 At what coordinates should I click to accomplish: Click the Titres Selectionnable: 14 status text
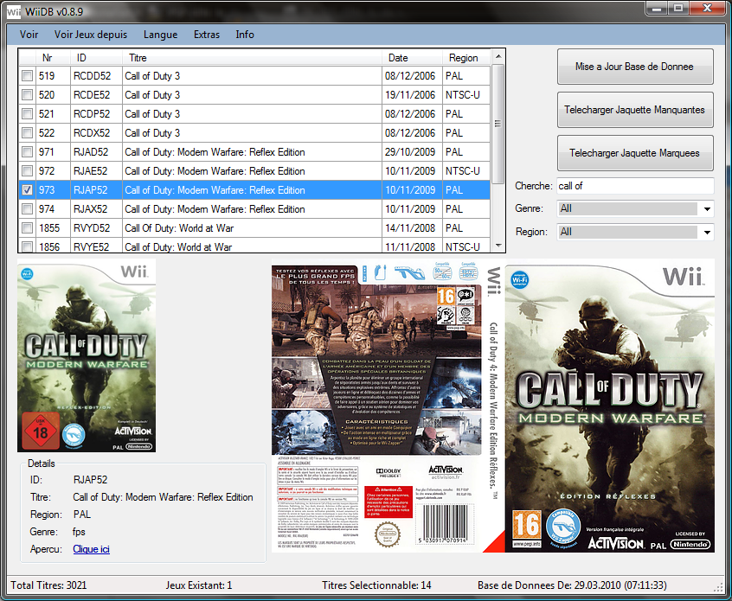coord(376,585)
